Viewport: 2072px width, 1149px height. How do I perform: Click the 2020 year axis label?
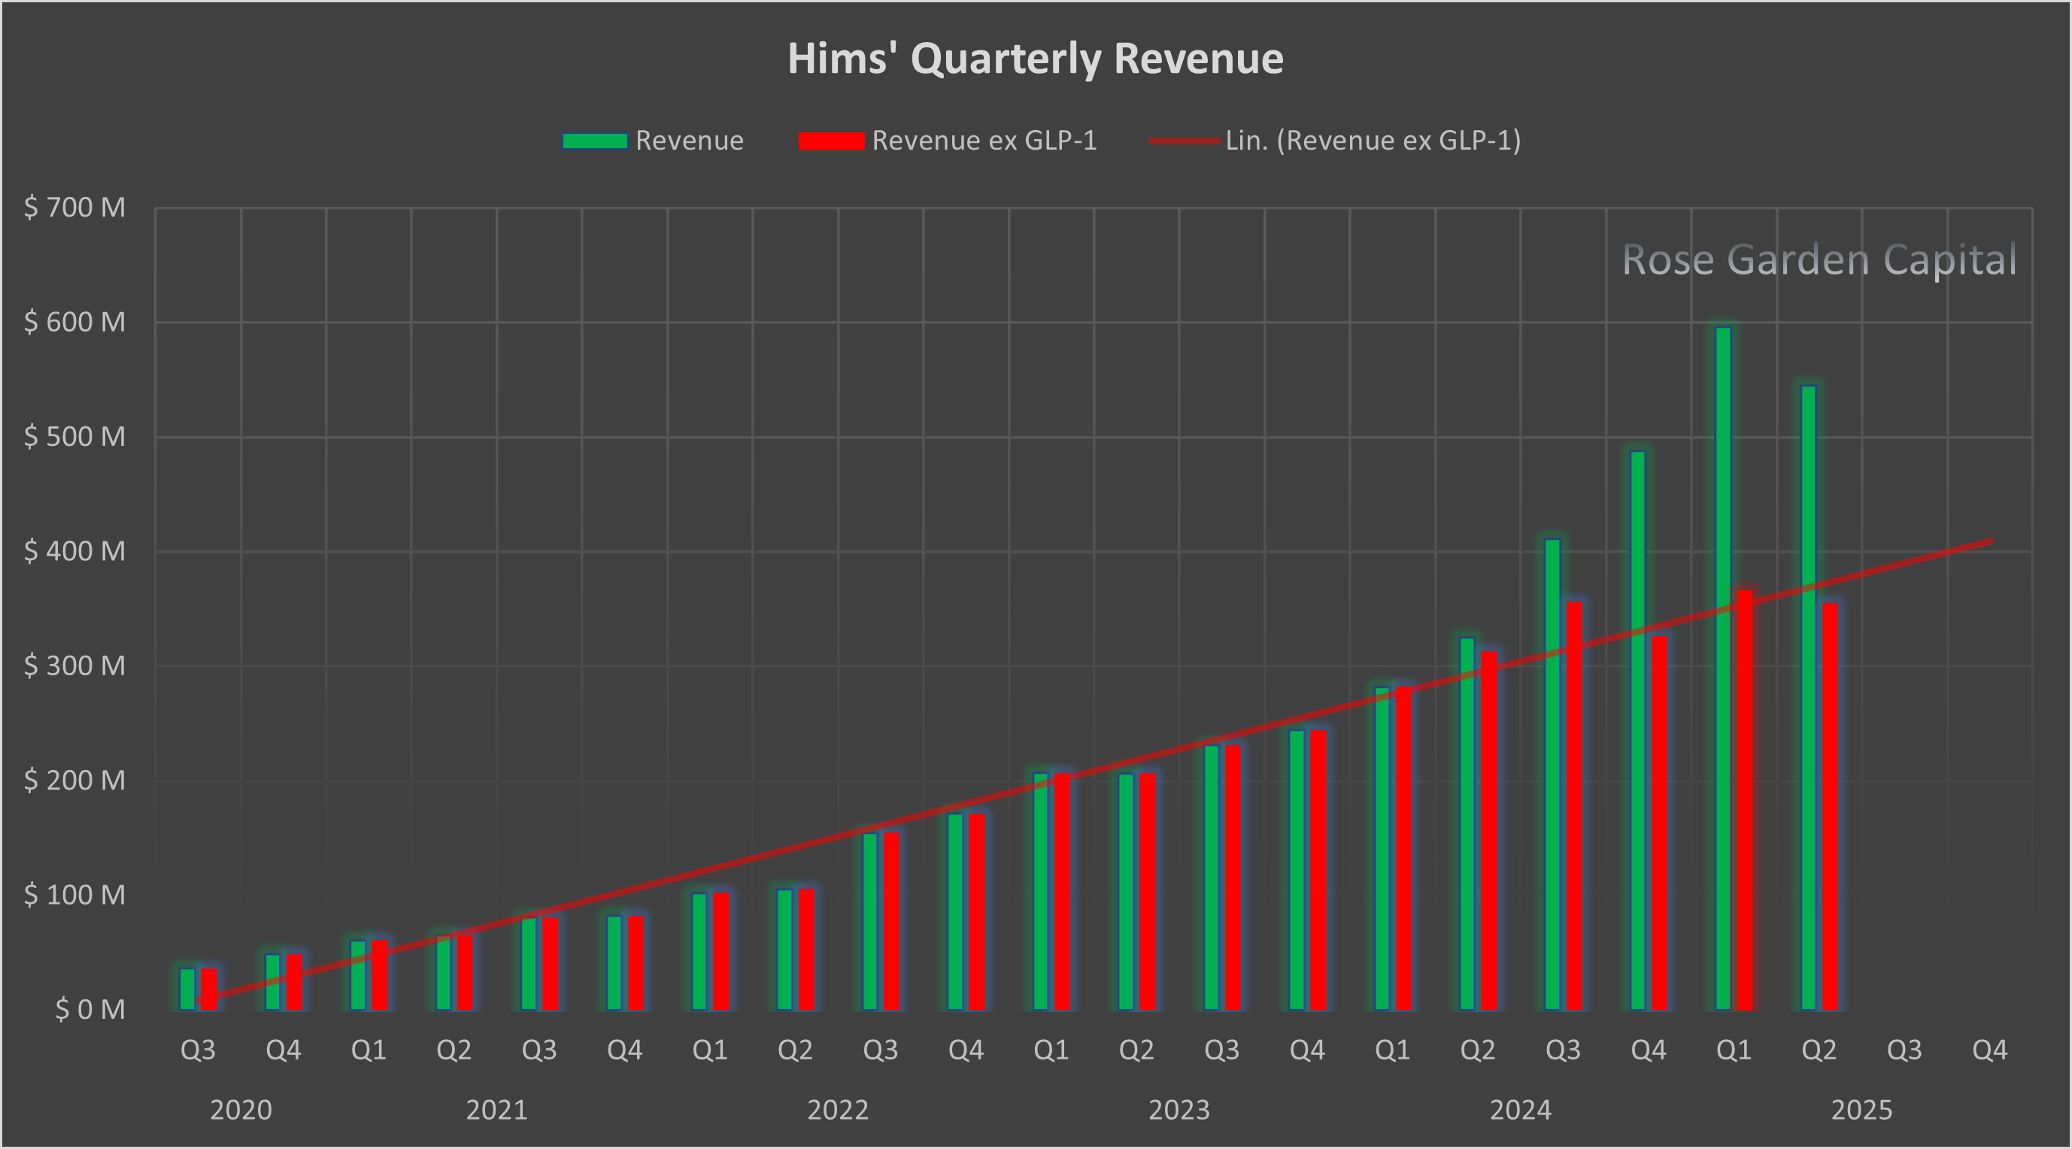(x=241, y=1111)
